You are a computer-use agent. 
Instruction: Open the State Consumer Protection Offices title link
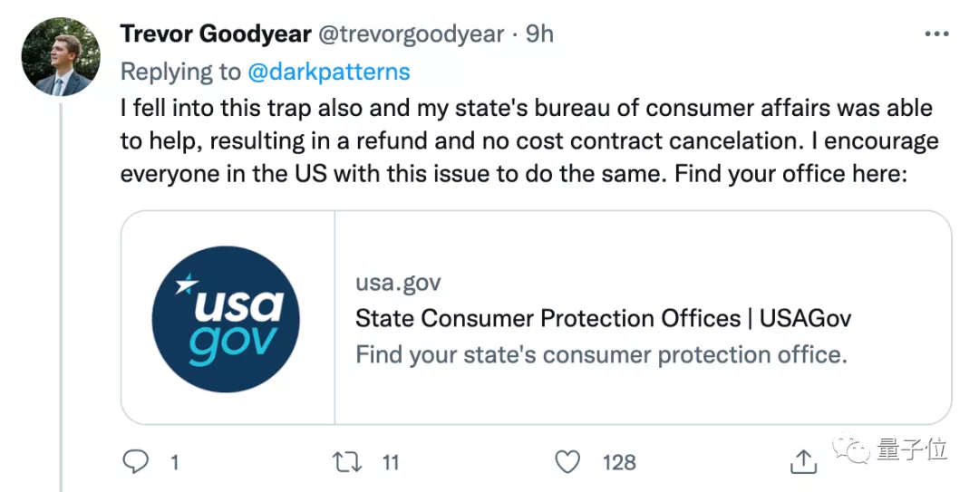(603, 318)
